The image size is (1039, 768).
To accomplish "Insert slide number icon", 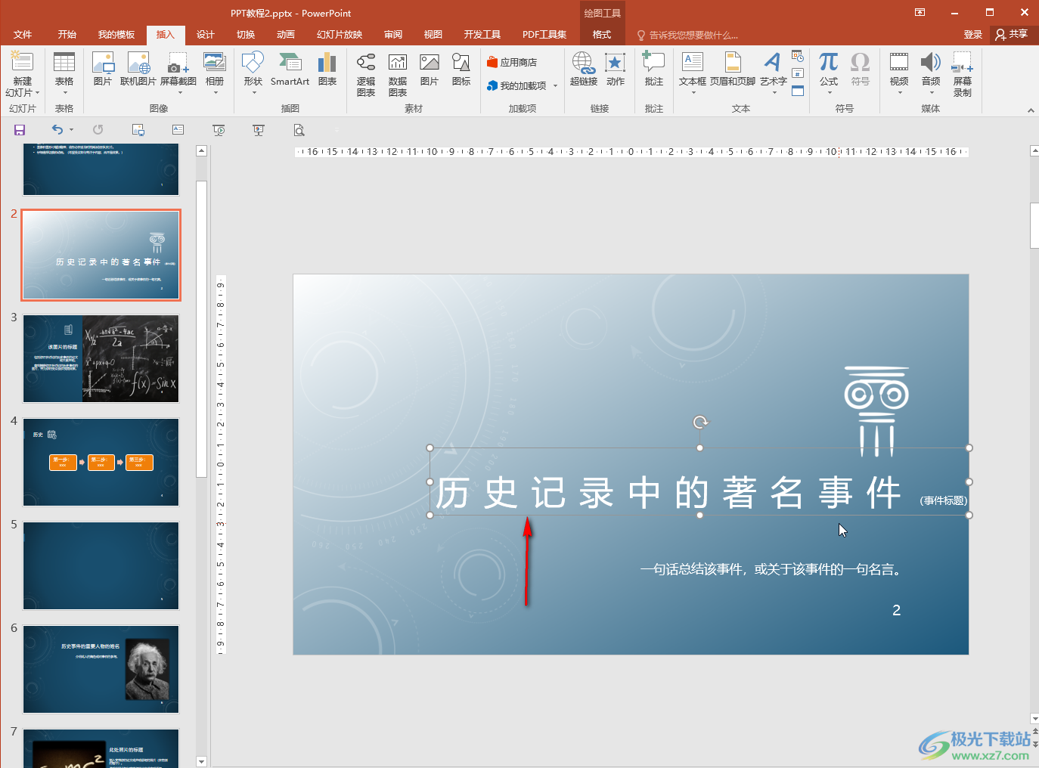I will point(798,73).
